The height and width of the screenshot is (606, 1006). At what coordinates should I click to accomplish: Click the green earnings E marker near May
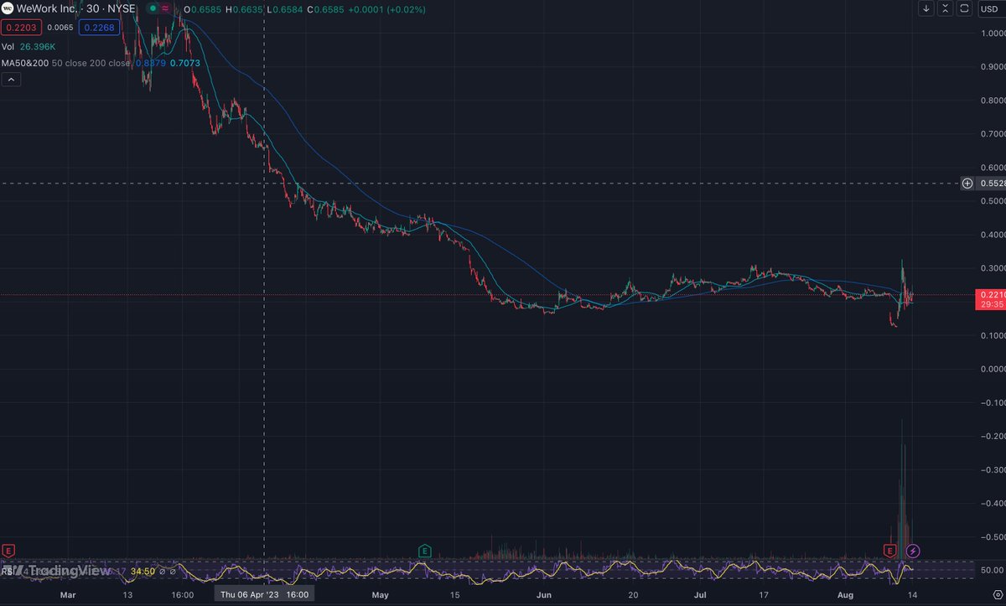(425, 551)
